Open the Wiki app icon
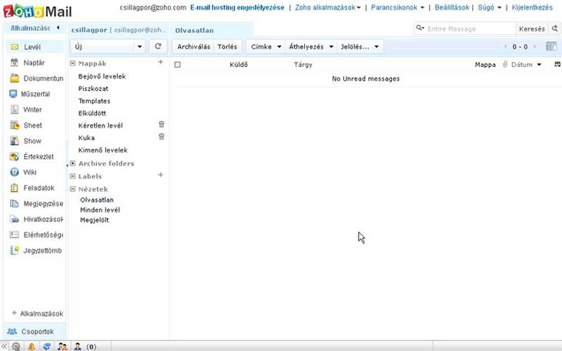562x351 pixels. (x=14, y=172)
